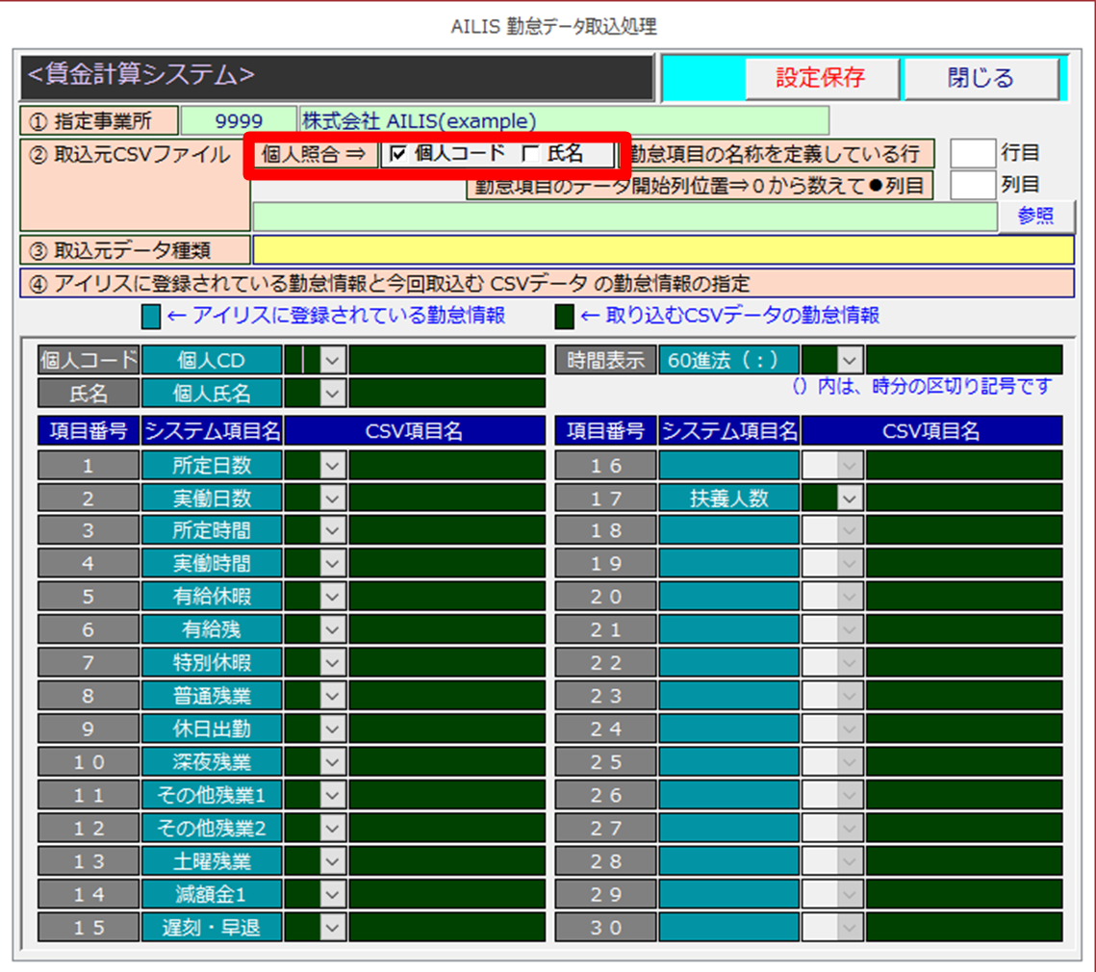This screenshot has height=972, width=1096.
Task: Click the green CSV file path field
Action: tap(624, 217)
